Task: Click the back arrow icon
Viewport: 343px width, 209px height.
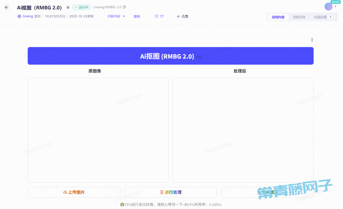Action: (x=6, y=7)
